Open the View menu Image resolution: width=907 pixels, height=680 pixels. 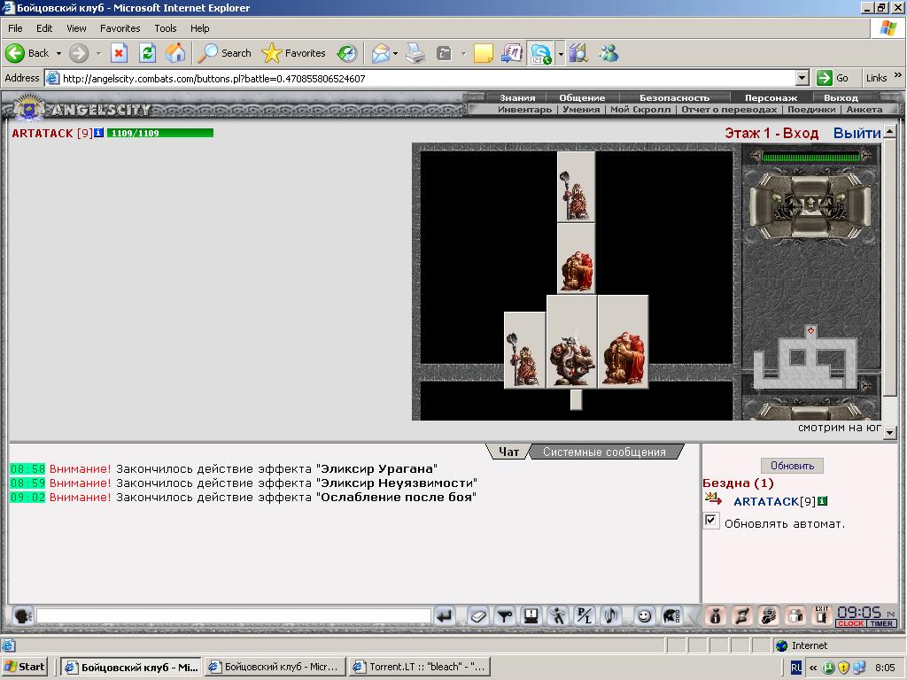76,28
